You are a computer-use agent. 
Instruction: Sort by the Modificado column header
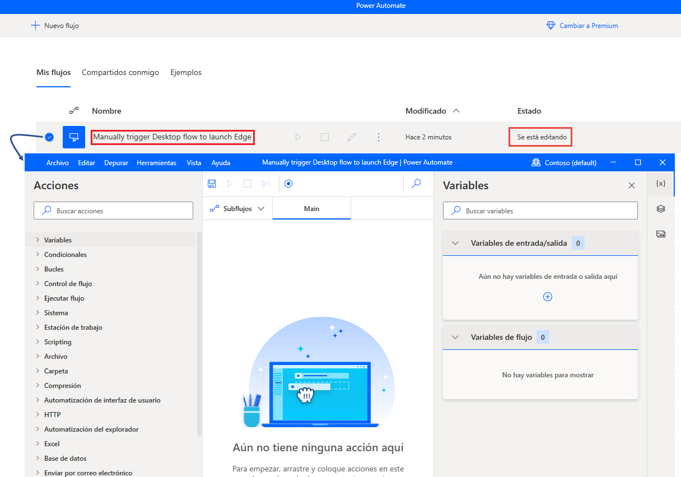click(x=432, y=111)
